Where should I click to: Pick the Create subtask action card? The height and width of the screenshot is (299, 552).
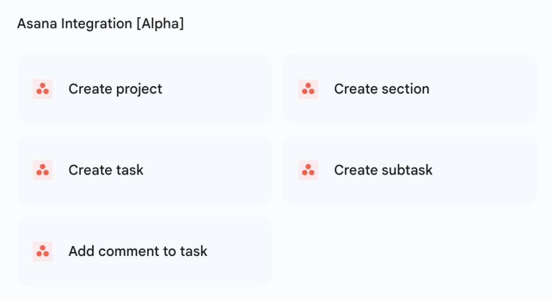[x=410, y=170]
